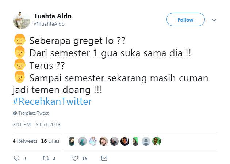Click the like count 16 beside the heart

pyautogui.click(x=85, y=159)
